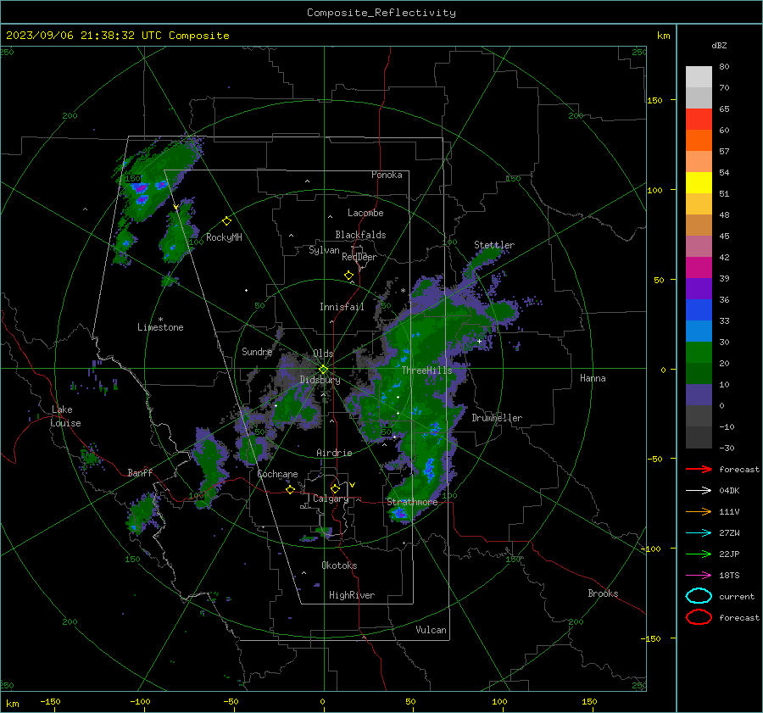This screenshot has height=713, width=763.
Task: Click the 'Sylvan' map label
Action: click(x=324, y=250)
